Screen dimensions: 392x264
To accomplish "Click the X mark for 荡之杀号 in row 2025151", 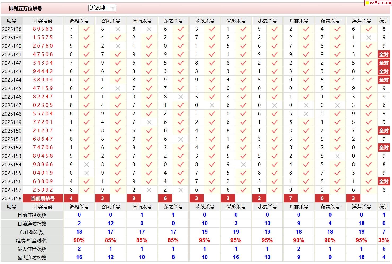I will [x=181, y=139].
